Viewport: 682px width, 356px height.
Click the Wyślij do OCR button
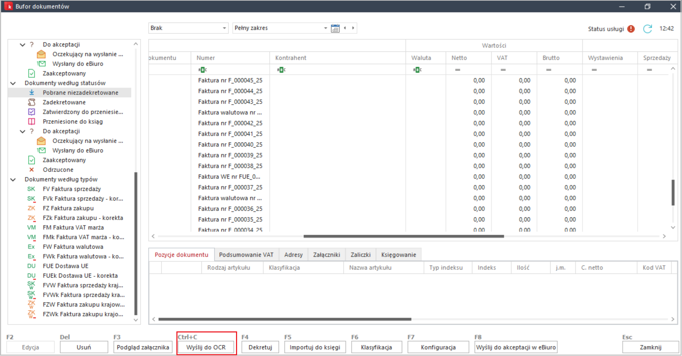[206, 347]
